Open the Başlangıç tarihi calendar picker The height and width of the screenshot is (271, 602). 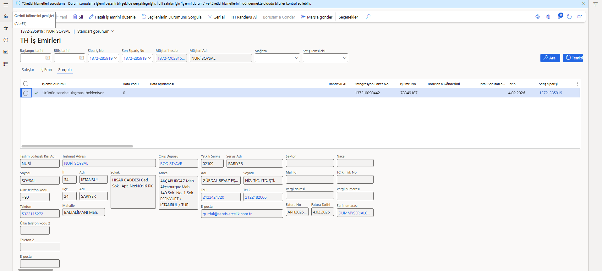48,58
